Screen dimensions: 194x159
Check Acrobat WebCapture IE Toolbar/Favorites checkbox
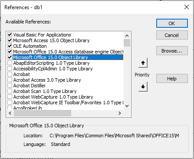tap(10, 103)
